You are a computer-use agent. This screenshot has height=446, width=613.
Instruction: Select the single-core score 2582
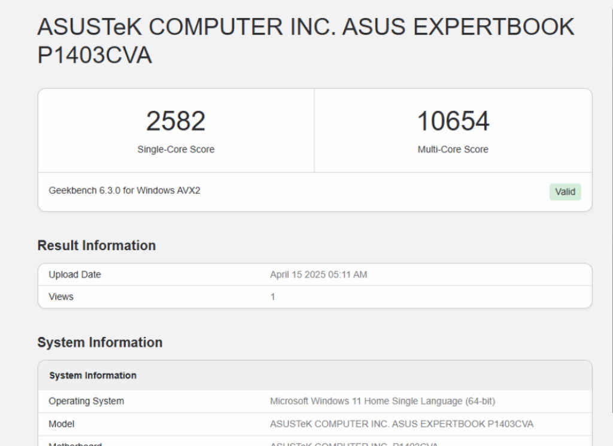[175, 121]
